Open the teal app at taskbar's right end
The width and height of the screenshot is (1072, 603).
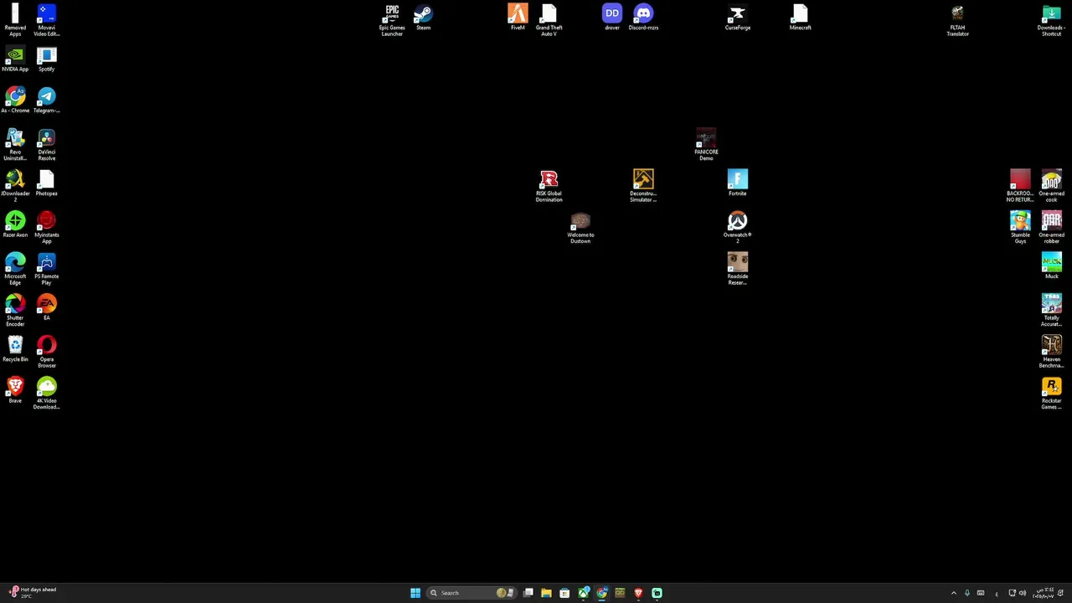click(657, 593)
